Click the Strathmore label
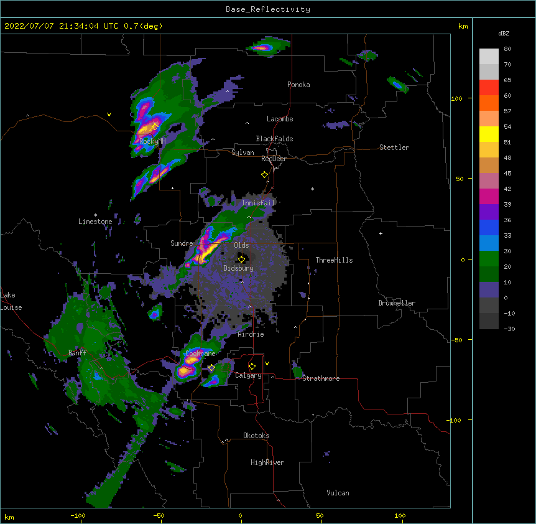 (x=321, y=378)
